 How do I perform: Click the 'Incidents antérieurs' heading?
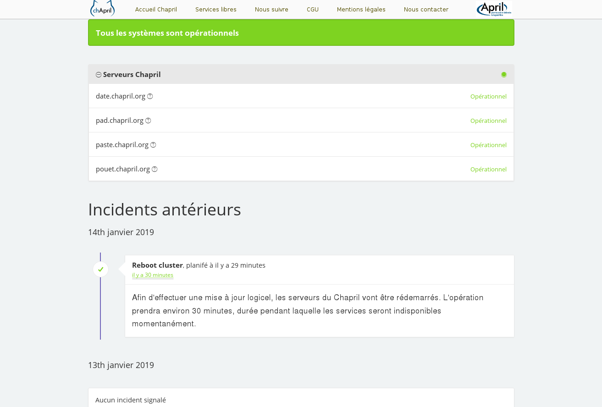tap(165, 209)
